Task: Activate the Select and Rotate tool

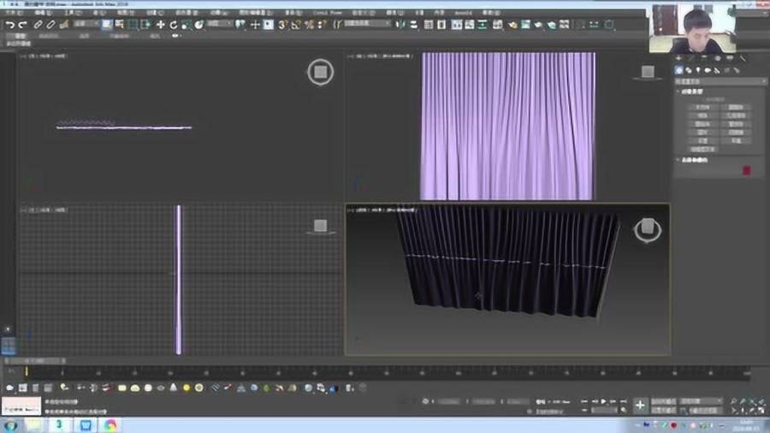Action: 174,24
